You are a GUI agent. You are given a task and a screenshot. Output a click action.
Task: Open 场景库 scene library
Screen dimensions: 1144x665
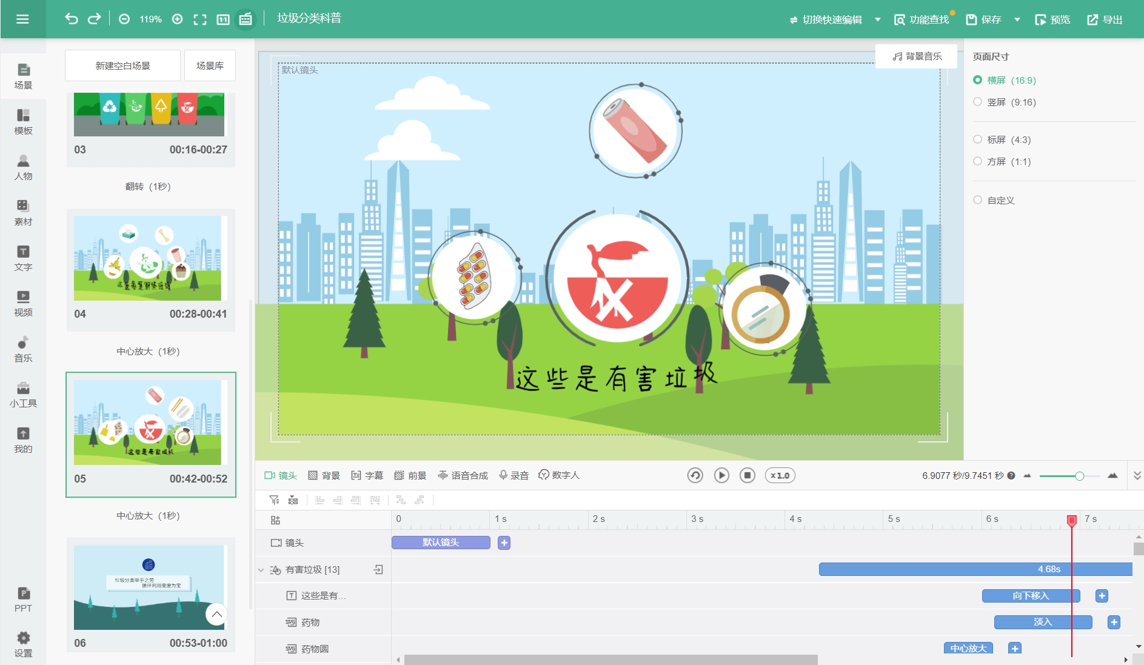pyautogui.click(x=210, y=65)
